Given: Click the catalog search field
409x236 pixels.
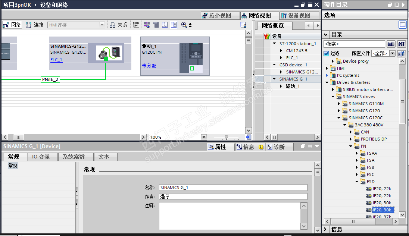Looking at the screenshot, I should pyautogui.click(x=354, y=44).
